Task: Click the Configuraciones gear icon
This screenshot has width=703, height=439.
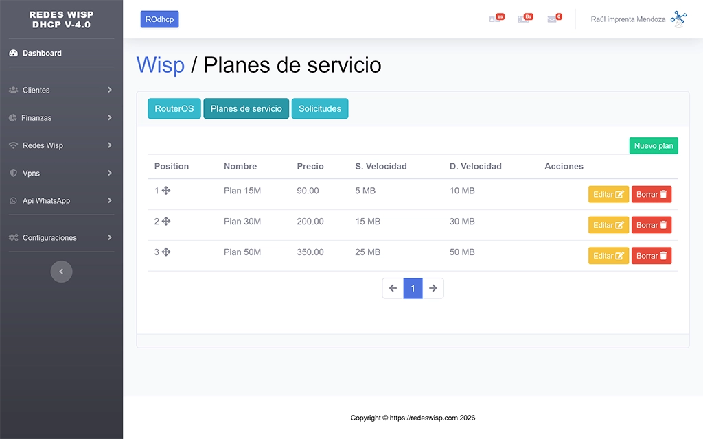Action: [x=12, y=237]
